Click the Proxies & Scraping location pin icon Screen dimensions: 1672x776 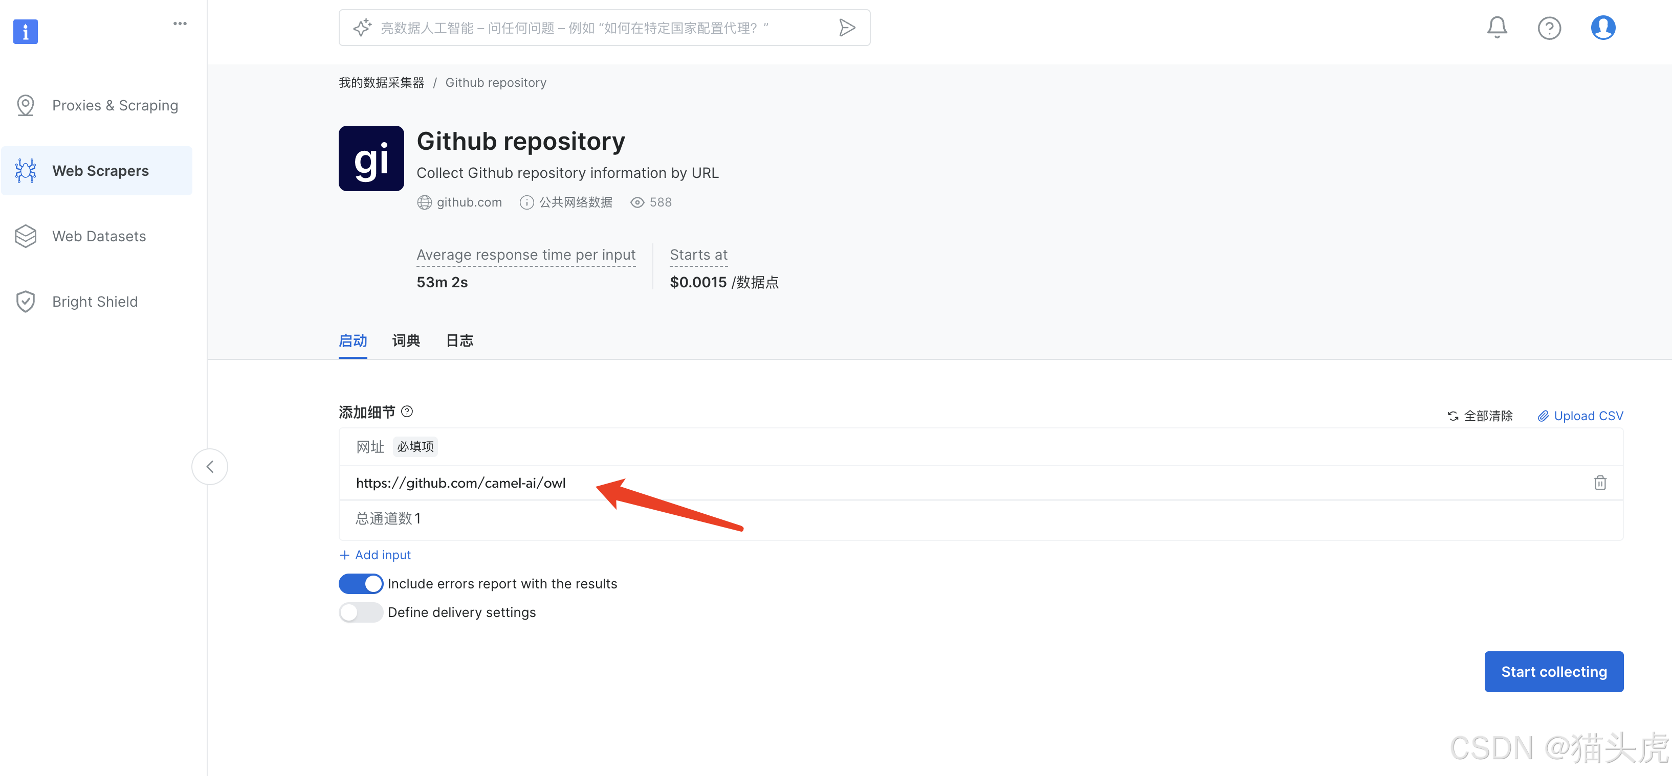(25, 105)
